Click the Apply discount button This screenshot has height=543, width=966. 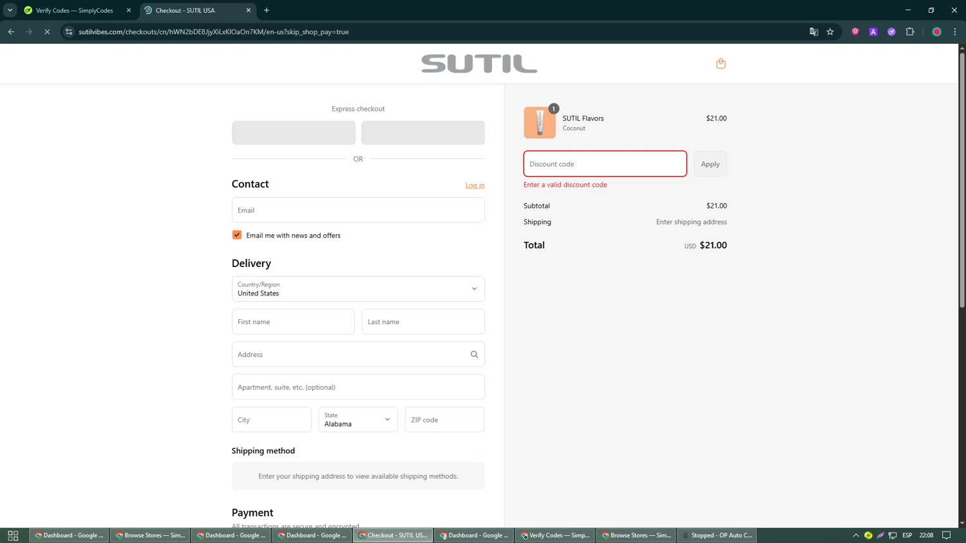pyautogui.click(x=710, y=164)
